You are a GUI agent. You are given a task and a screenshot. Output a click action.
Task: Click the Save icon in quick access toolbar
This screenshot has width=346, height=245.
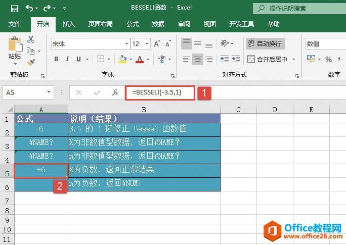(15, 9)
